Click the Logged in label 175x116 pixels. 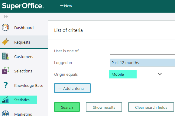(x=63, y=63)
